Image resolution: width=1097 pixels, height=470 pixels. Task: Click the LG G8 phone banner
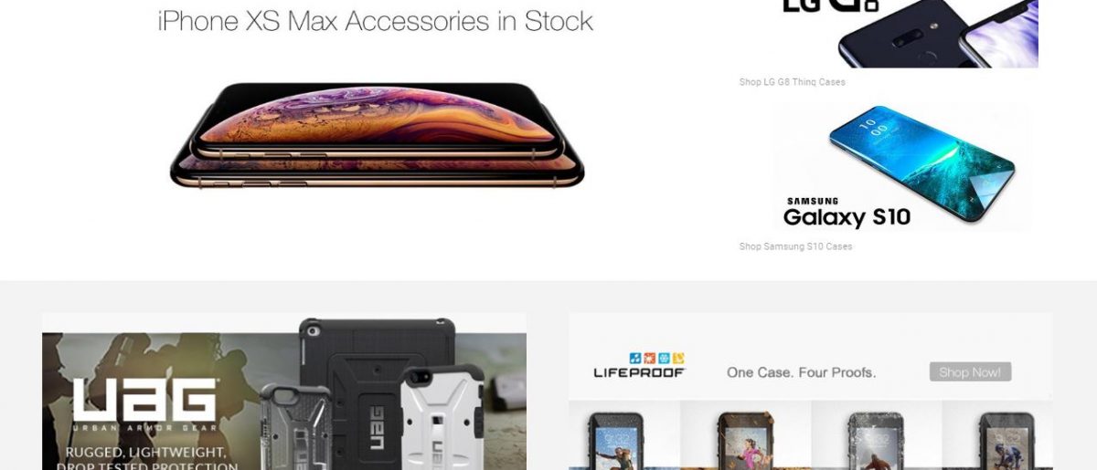(x=906, y=34)
